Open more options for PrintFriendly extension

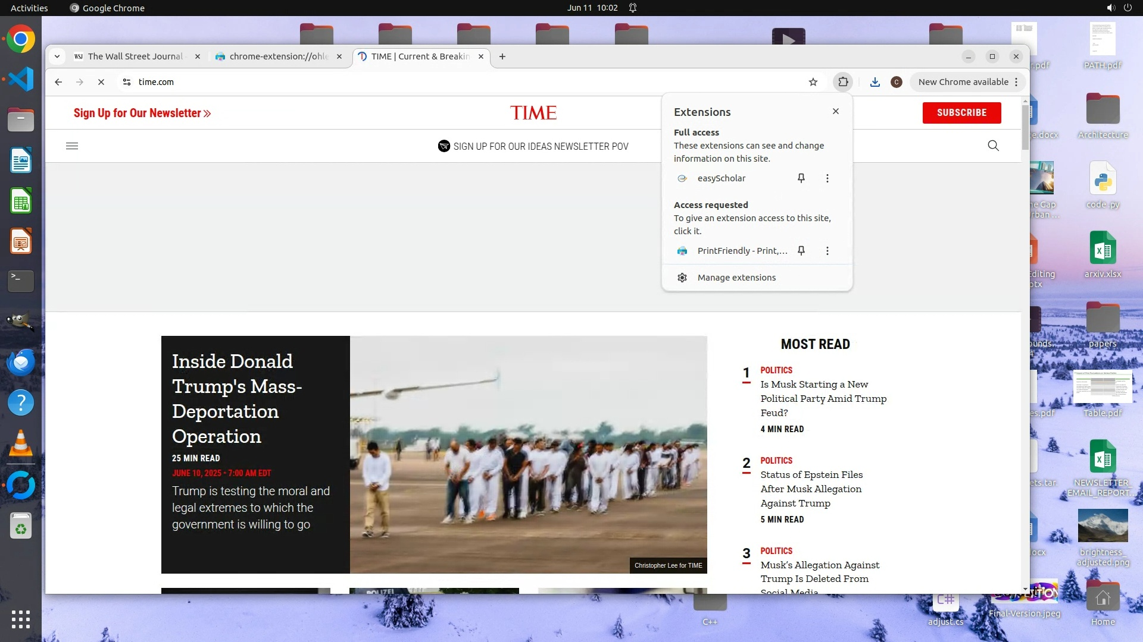coord(827,251)
